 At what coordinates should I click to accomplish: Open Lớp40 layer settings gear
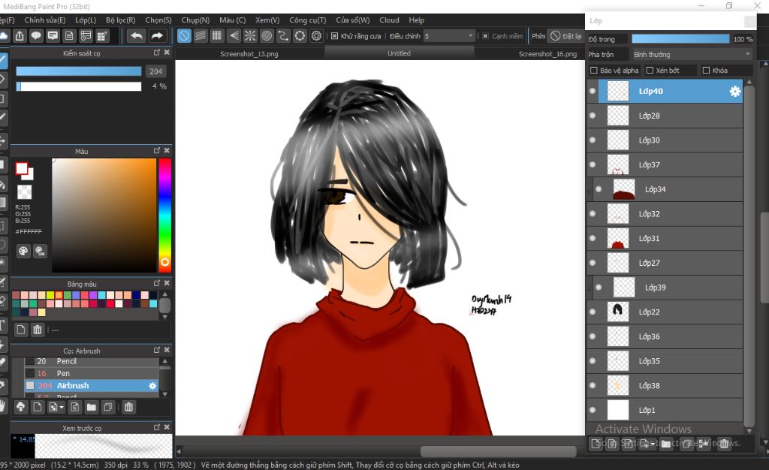click(x=734, y=91)
